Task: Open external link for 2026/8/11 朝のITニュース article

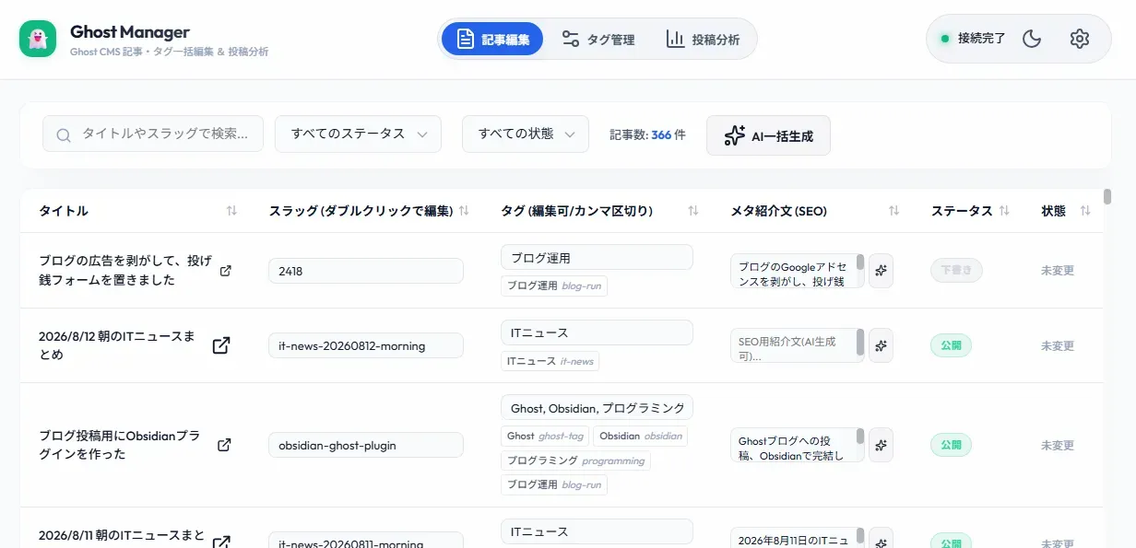Action: click(x=221, y=542)
